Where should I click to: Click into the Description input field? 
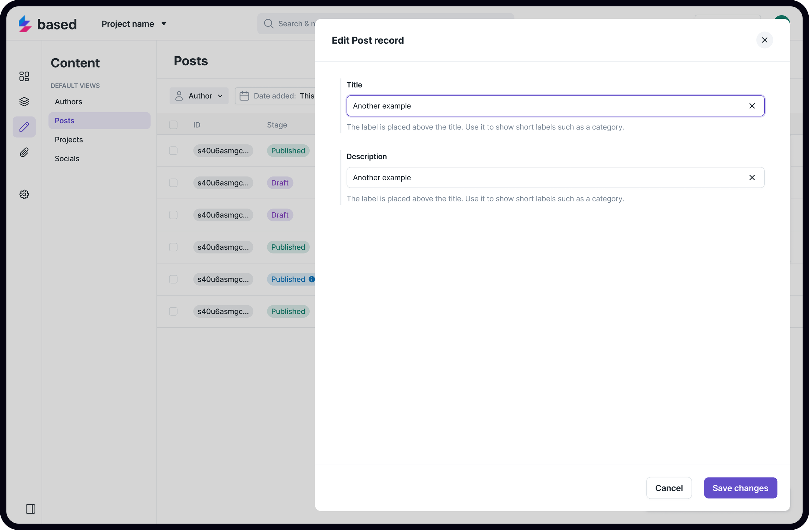(x=544, y=177)
